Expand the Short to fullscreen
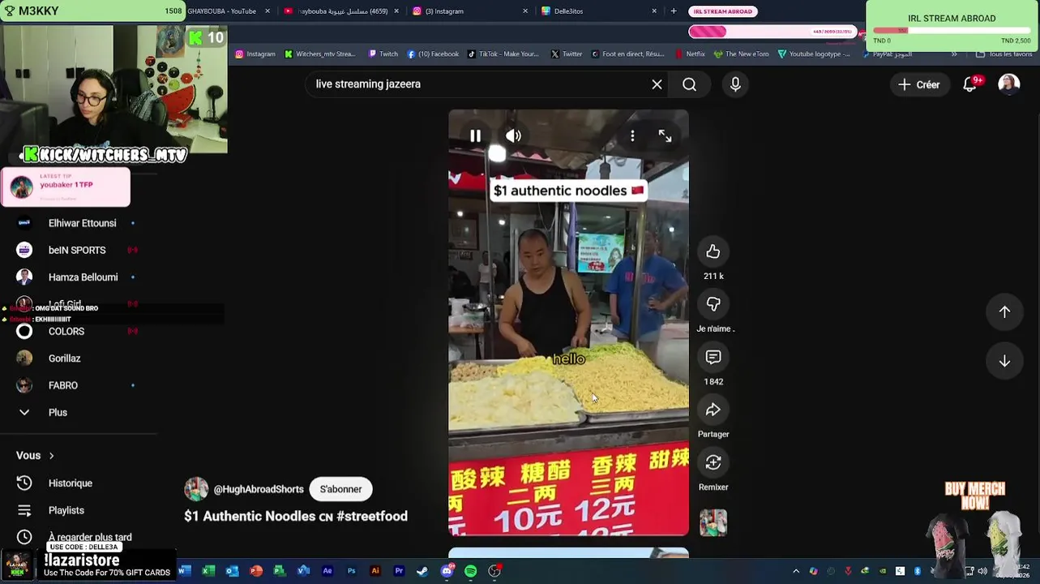 pos(665,136)
